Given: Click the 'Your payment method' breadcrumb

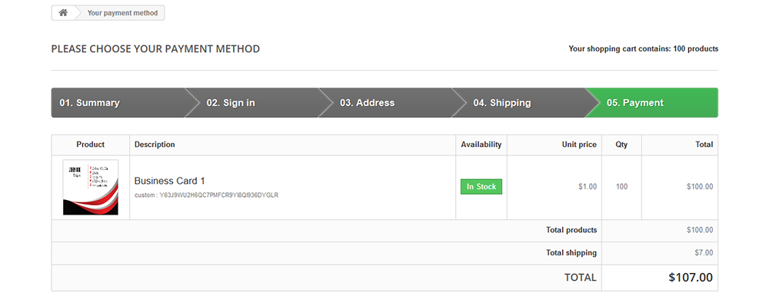Looking at the screenshot, I should point(122,13).
